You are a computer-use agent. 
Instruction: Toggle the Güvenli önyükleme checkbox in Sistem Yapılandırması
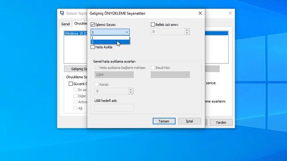[71, 84]
